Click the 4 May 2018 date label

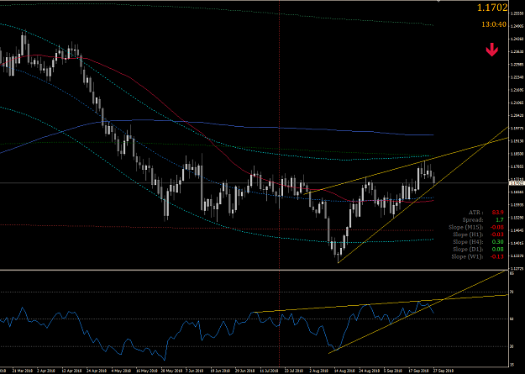122,371
